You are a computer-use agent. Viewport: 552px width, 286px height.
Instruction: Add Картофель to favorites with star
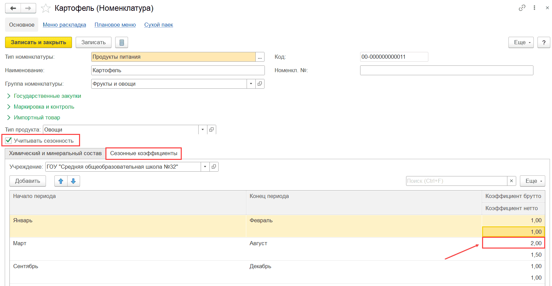[46, 8]
